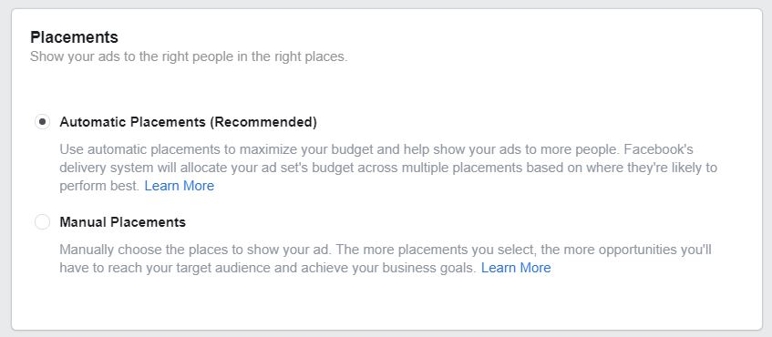Image resolution: width=772 pixels, height=337 pixels.
Task: Click the 'Automatic Placements (Recommended)' label
Action: coord(188,122)
